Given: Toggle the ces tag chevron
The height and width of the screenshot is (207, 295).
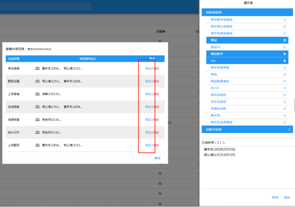Looking at the screenshot, I should pos(285,60).
